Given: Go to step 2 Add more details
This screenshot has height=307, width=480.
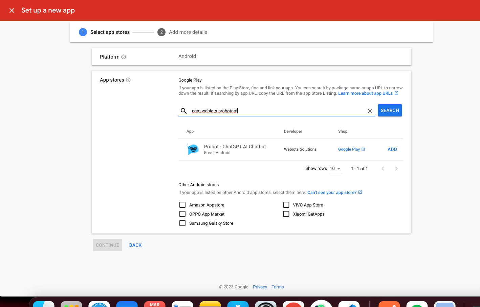Looking at the screenshot, I should (182, 32).
